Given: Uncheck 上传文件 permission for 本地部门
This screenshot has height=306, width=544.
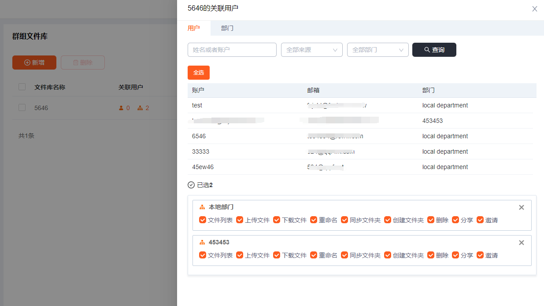Looking at the screenshot, I should click(240, 220).
